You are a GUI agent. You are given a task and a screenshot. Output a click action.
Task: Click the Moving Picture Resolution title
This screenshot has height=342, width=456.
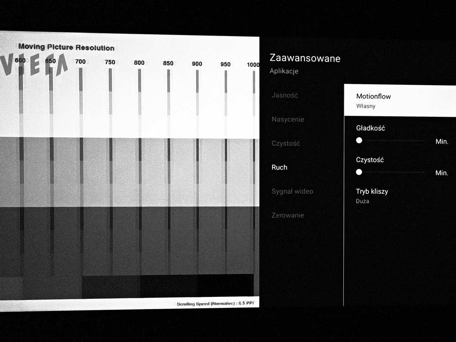click(66, 47)
